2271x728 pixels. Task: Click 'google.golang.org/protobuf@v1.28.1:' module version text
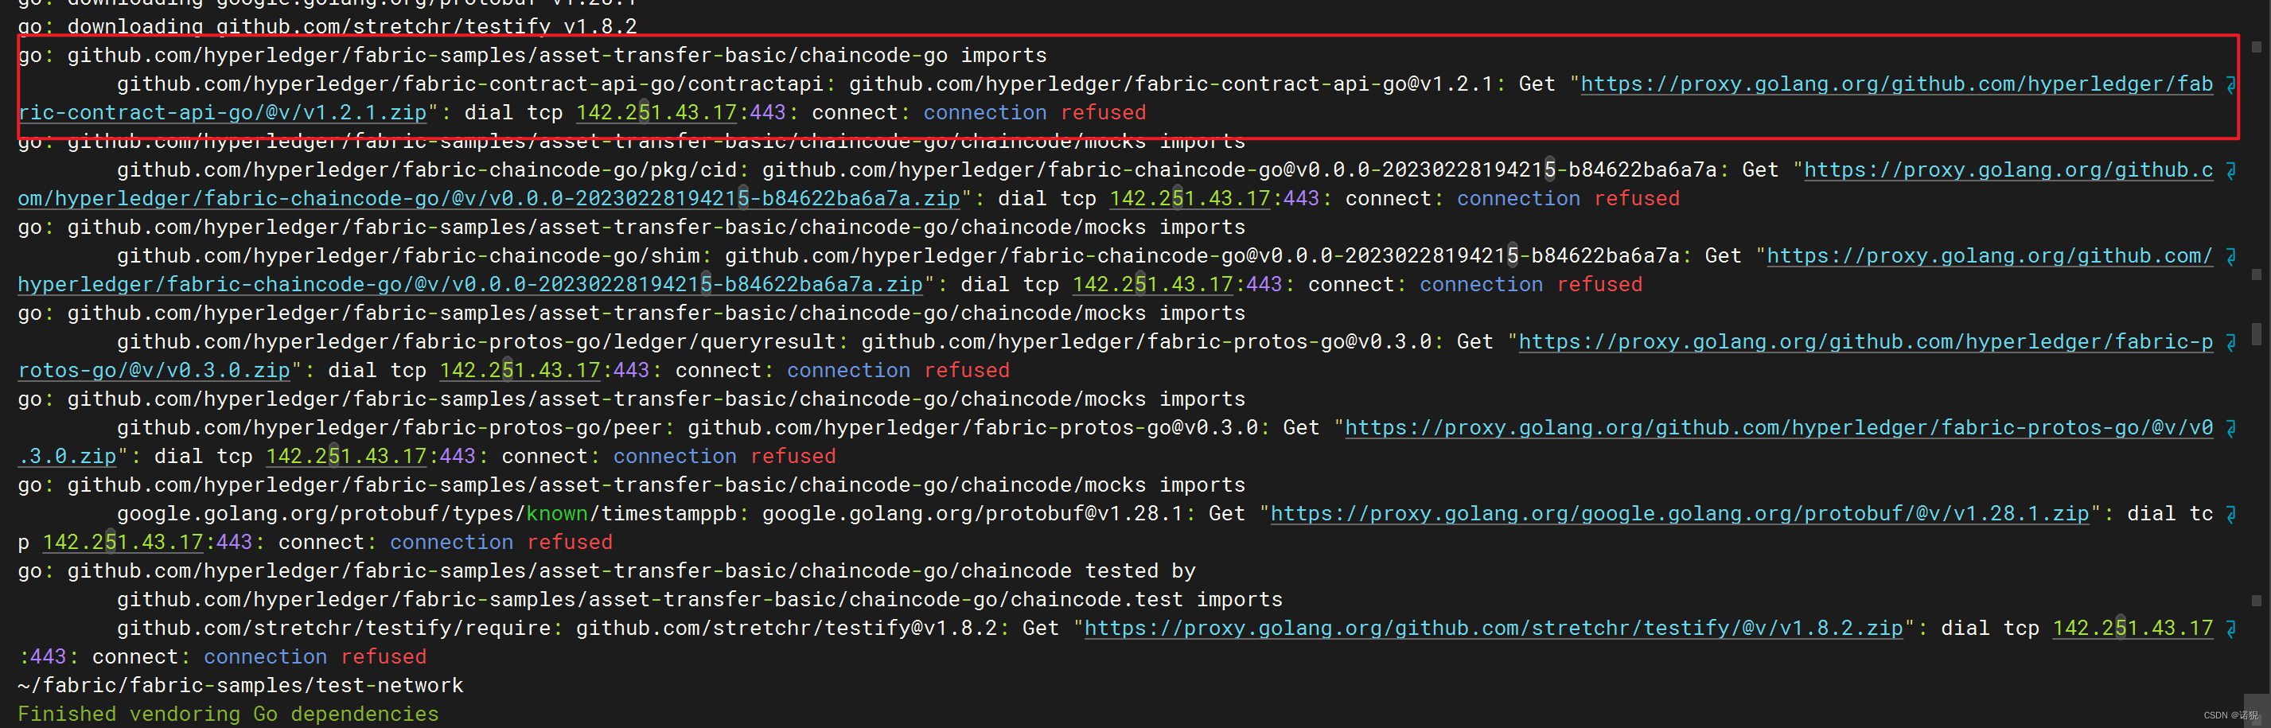click(x=979, y=514)
